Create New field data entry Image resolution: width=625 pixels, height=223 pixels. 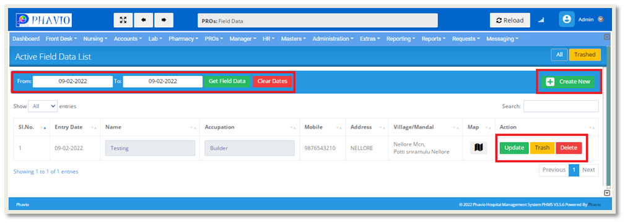pos(568,82)
